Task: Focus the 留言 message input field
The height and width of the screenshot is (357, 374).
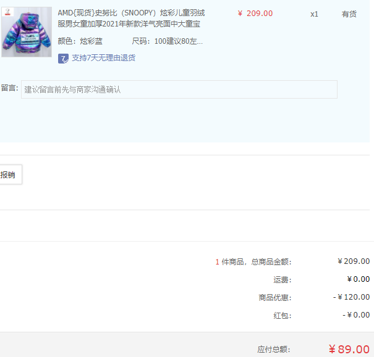Action: click(179, 89)
